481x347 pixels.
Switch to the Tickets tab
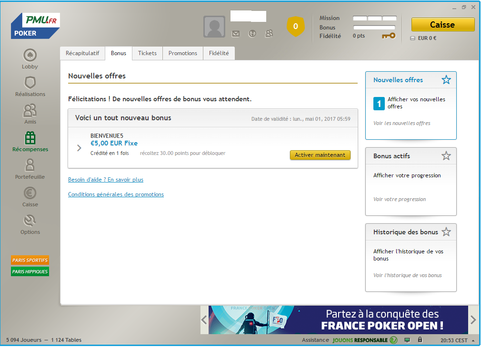[x=147, y=53]
